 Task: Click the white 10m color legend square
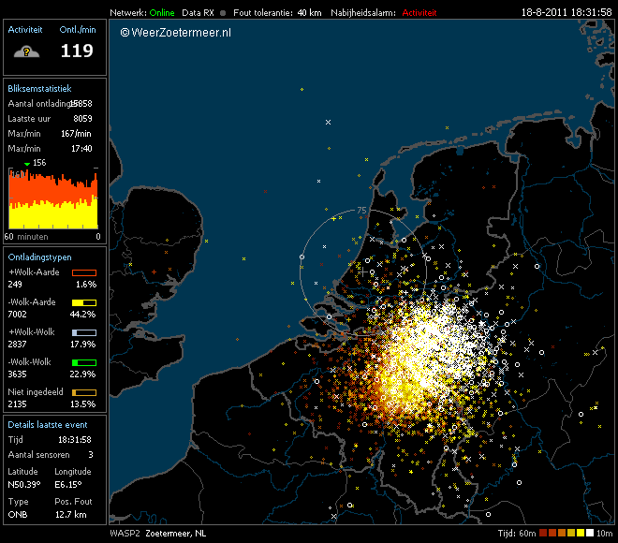pyautogui.click(x=589, y=533)
